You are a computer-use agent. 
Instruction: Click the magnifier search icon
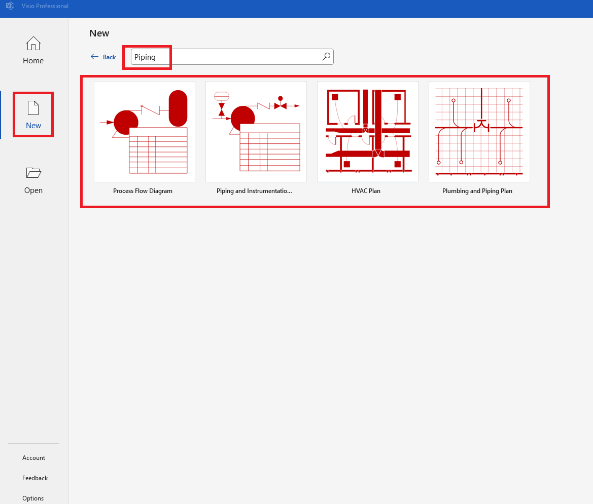coord(326,57)
